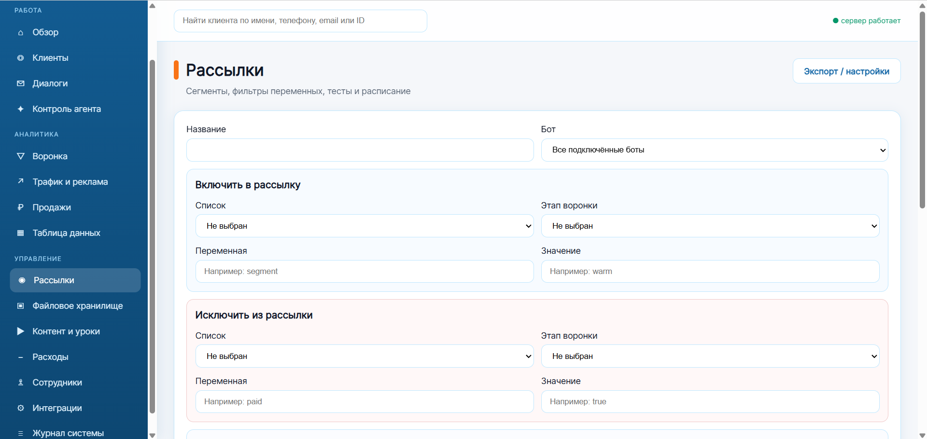This screenshot has height=439, width=927.
Task: Click the sidebar scroll-up arrow
Action: (153, 6)
